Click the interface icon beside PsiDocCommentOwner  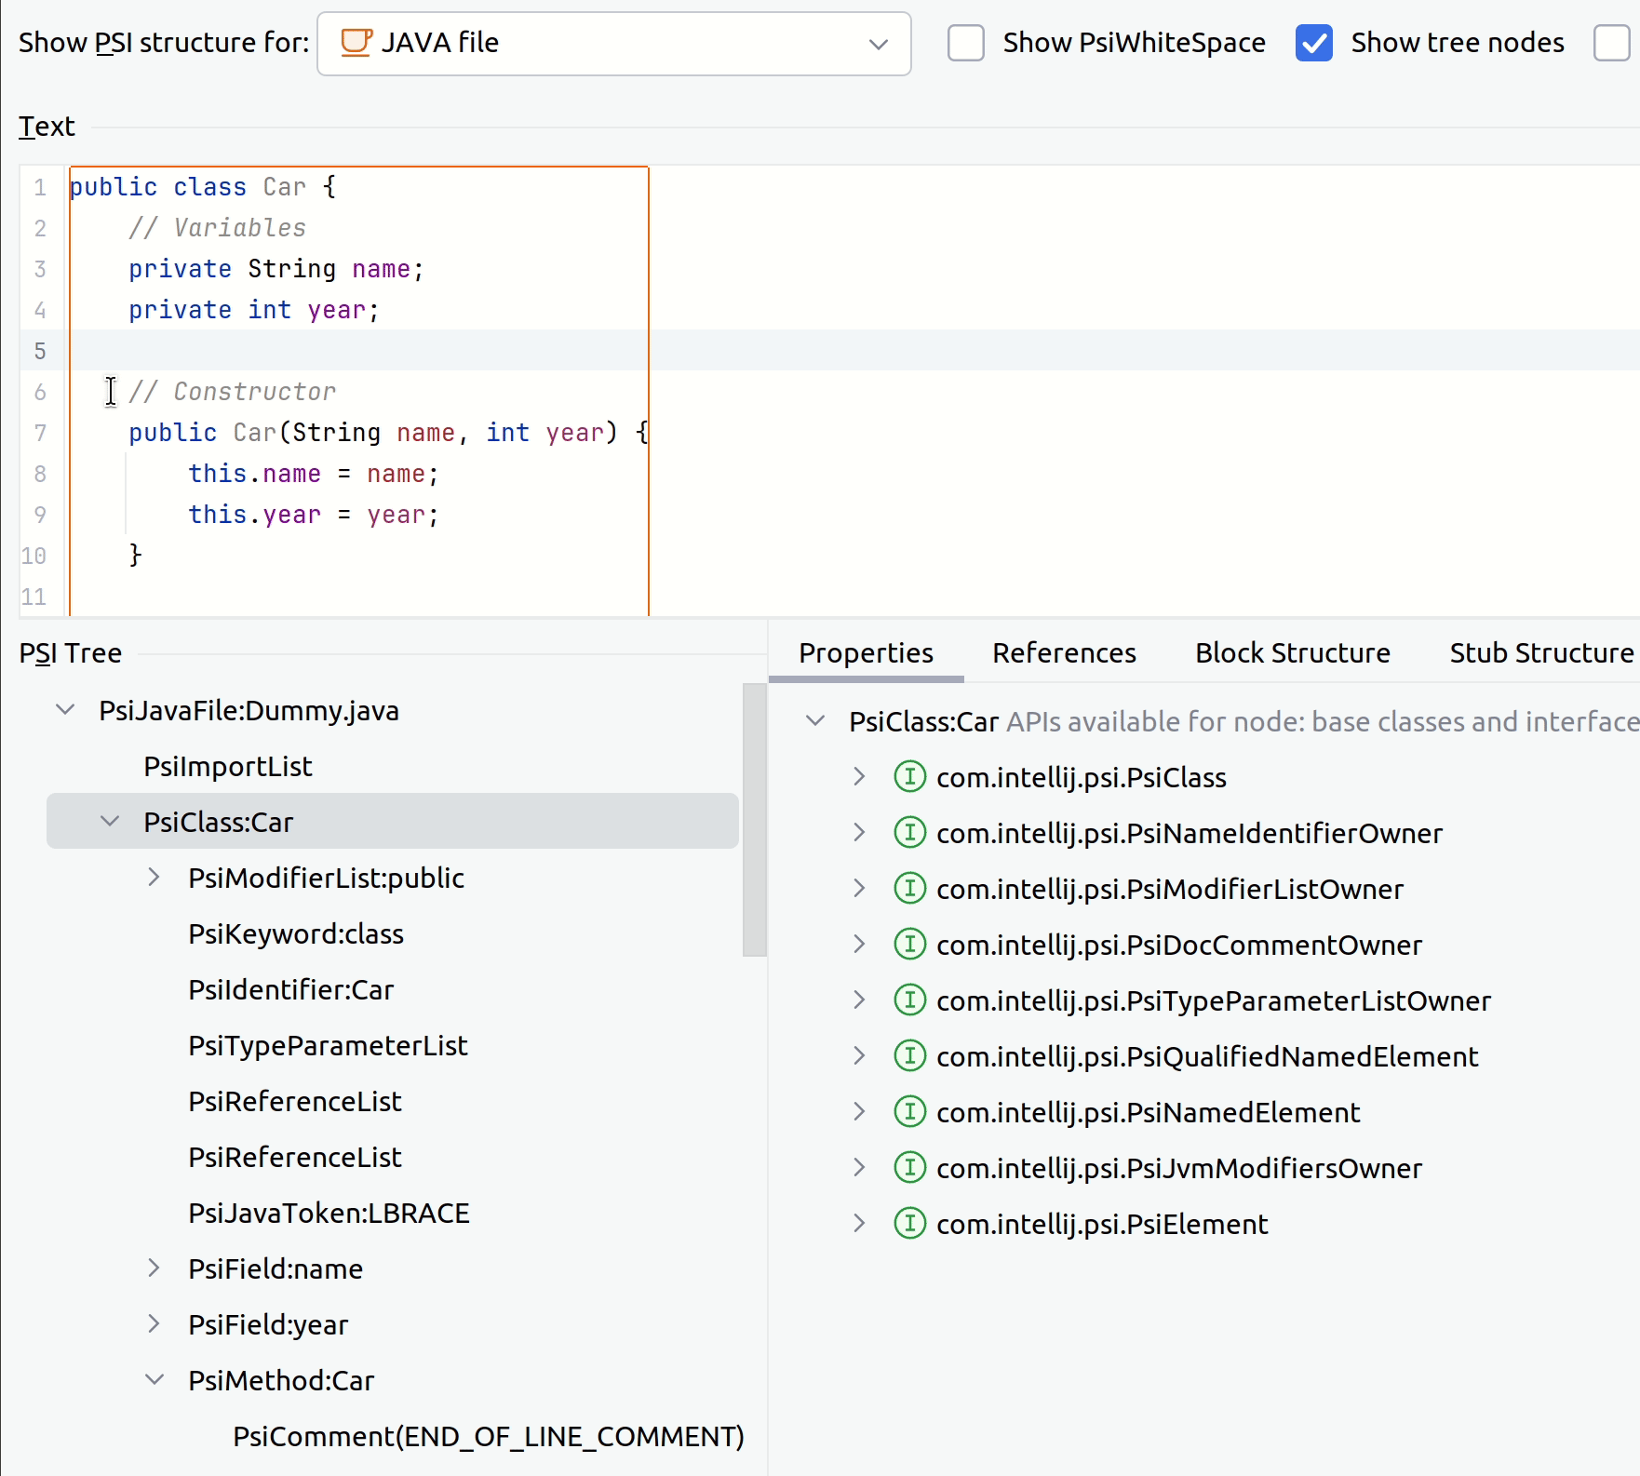click(909, 945)
